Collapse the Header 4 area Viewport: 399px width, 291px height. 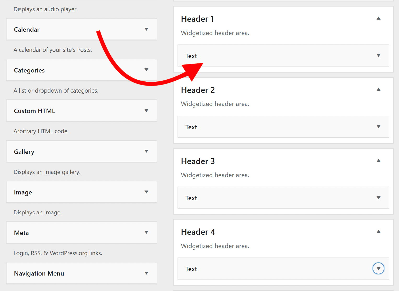tap(378, 232)
